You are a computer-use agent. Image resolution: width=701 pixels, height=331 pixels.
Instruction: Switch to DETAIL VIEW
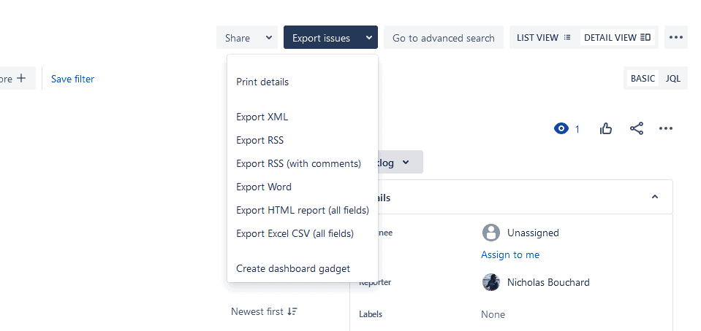point(618,37)
